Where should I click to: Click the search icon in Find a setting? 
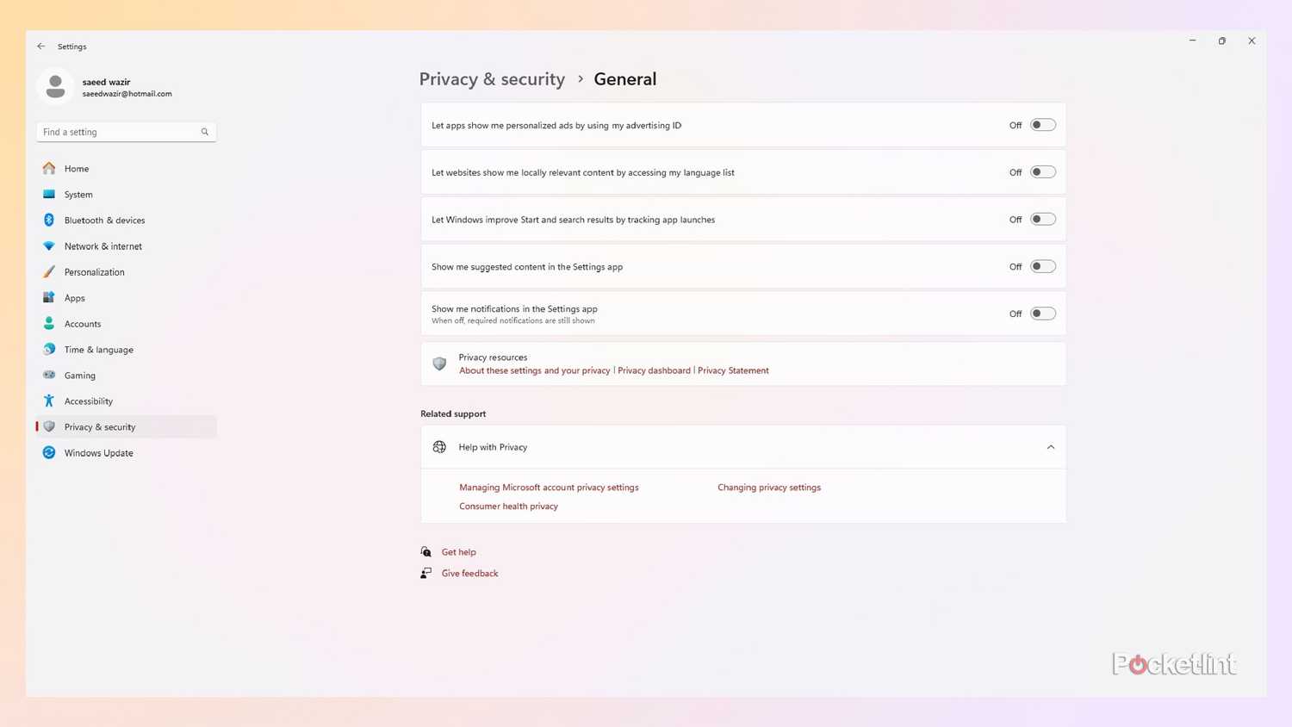tap(204, 131)
